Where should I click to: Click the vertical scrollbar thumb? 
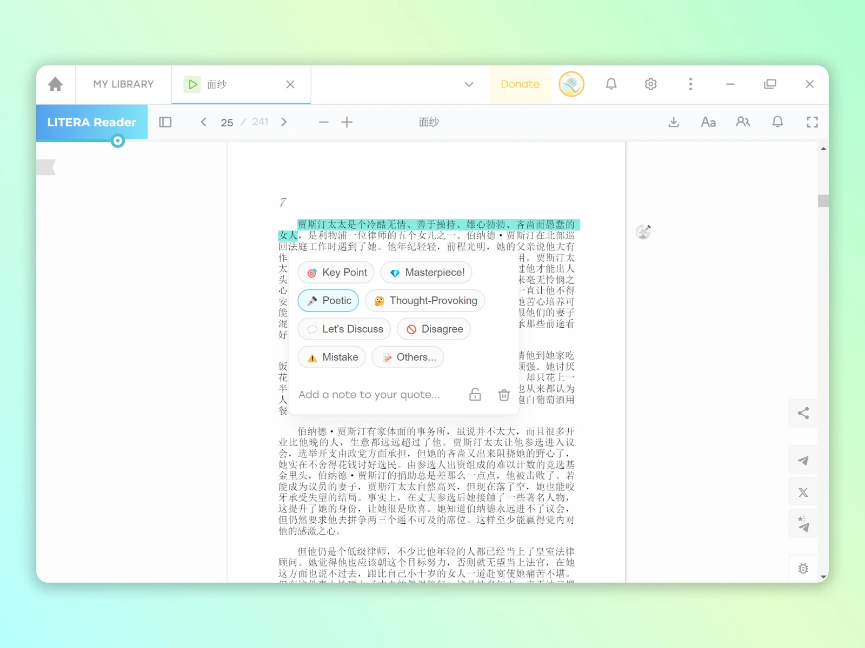[823, 201]
